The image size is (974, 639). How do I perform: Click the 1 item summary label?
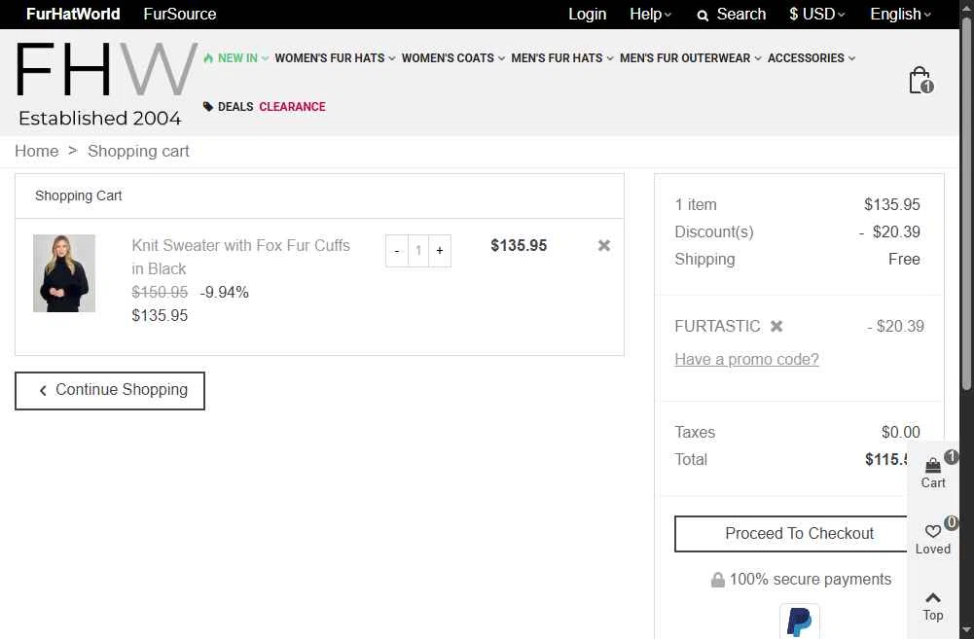click(x=696, y=204)
